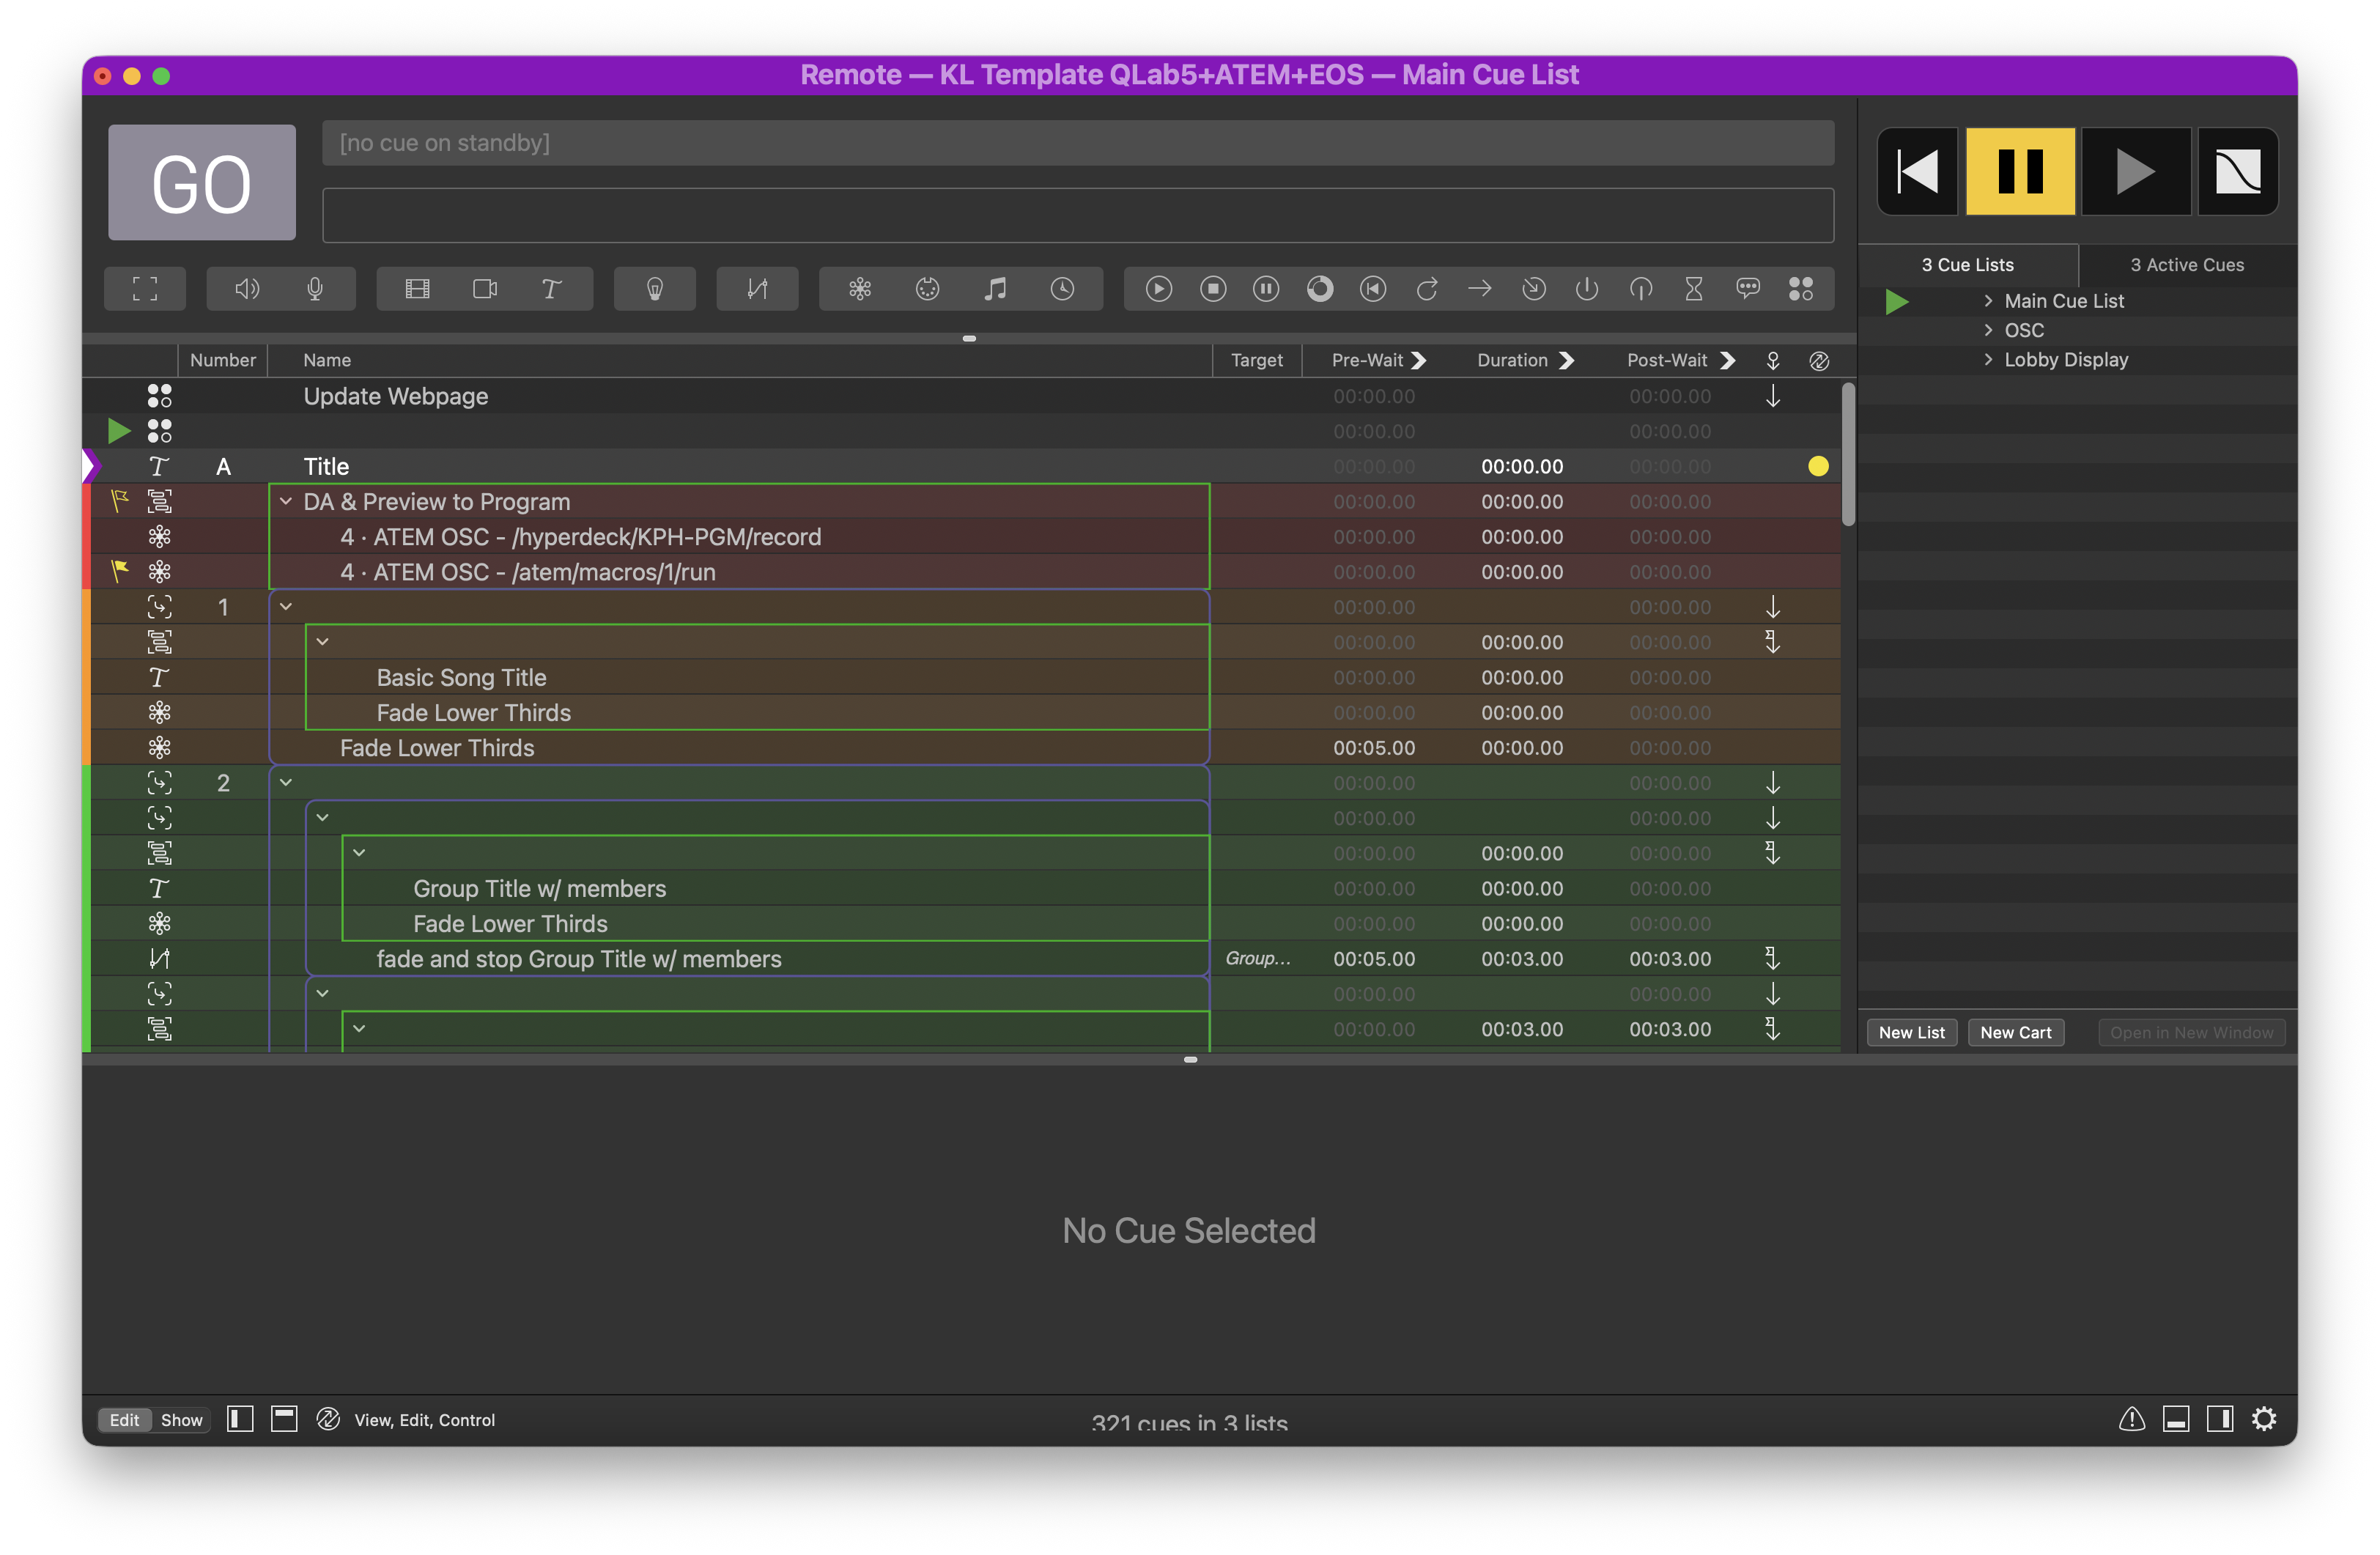This screenshot has width=2380, height=1555.
Task: Toggle the inspector panel icon in footer
Action: 284,1419
